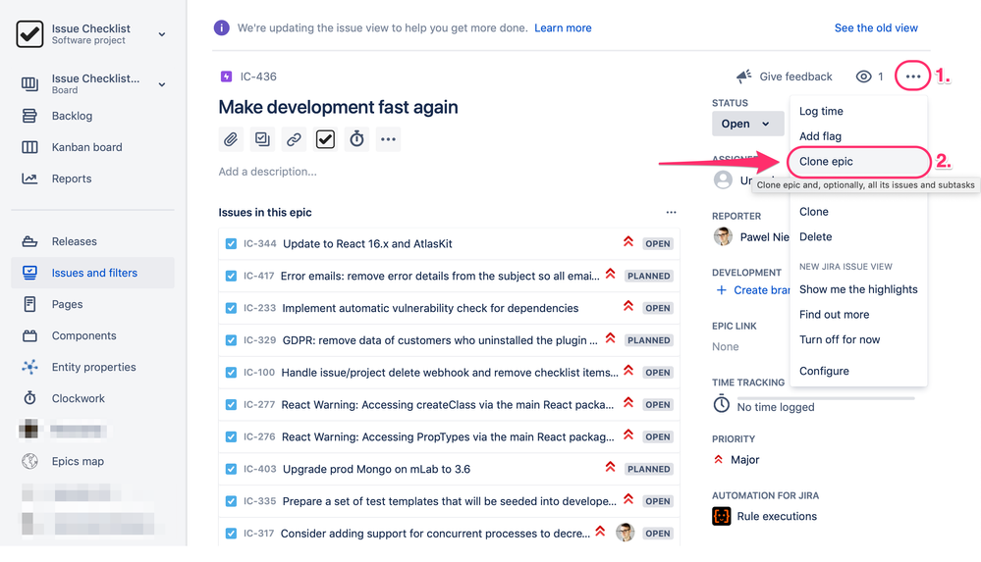Open Issues in this epic ellipsis menu
The image size is (981, 562).
pyautogui.click(x=672, y=212)
